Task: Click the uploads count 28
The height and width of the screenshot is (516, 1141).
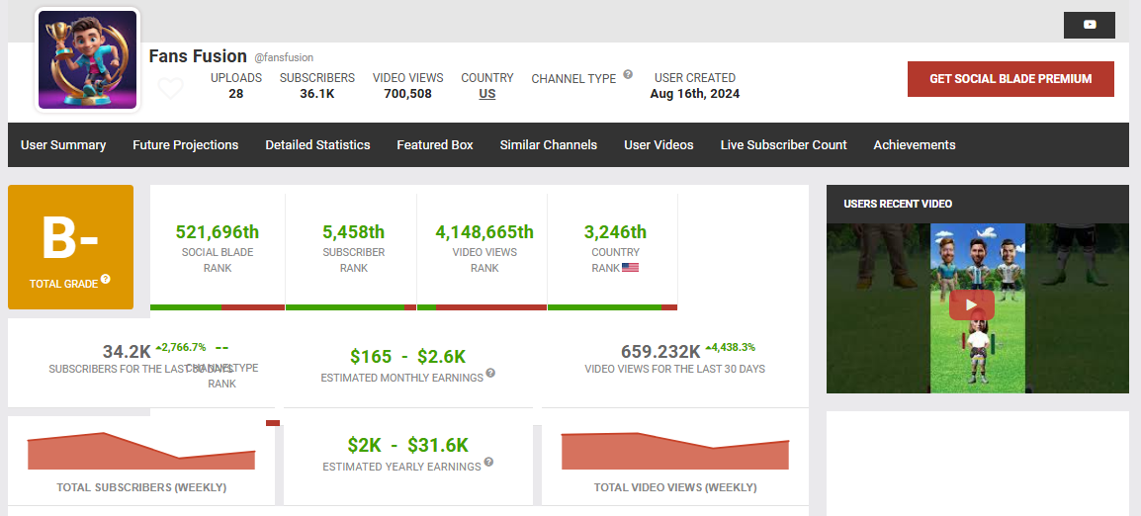Action: click(235, 94)
